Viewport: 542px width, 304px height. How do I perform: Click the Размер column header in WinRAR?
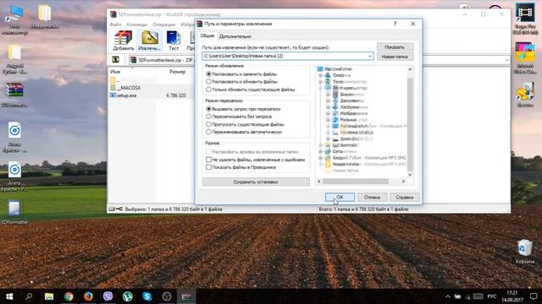[177, 72]
